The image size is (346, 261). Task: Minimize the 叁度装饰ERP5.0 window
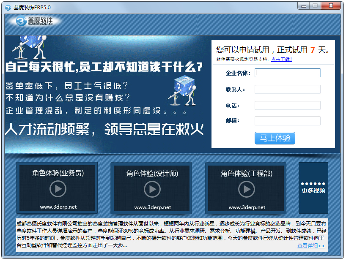(x=303, y=6)
